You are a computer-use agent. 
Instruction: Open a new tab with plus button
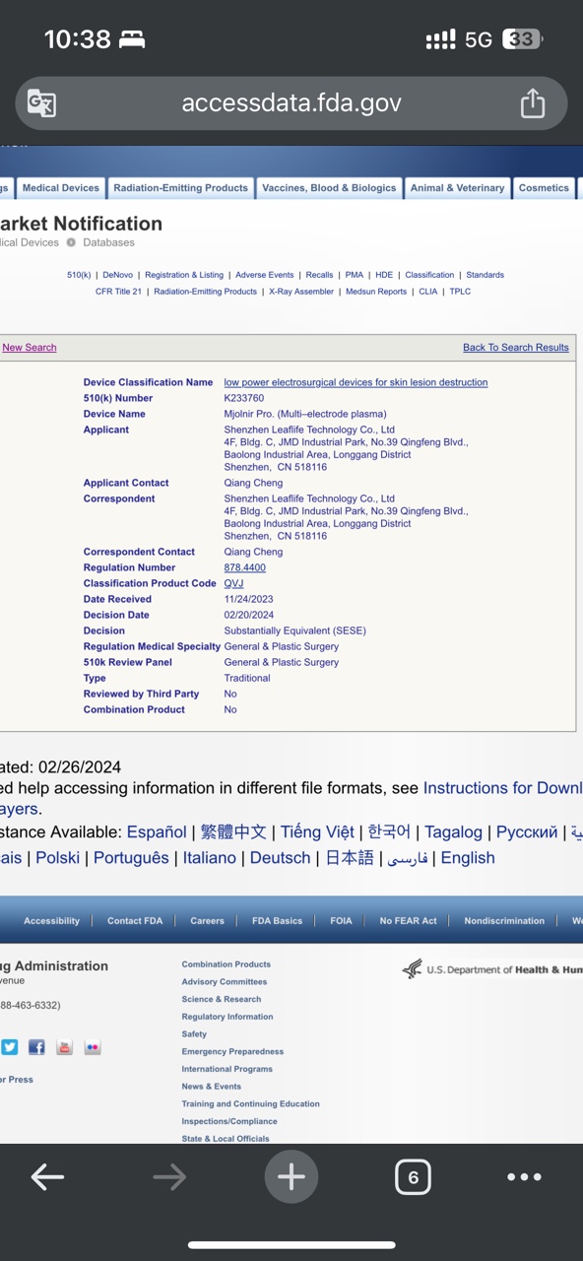coord(291,1176)
